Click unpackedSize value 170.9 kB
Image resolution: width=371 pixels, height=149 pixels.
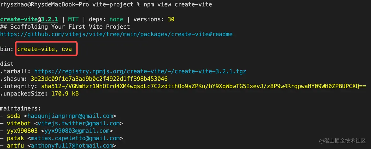click(65, 94)
